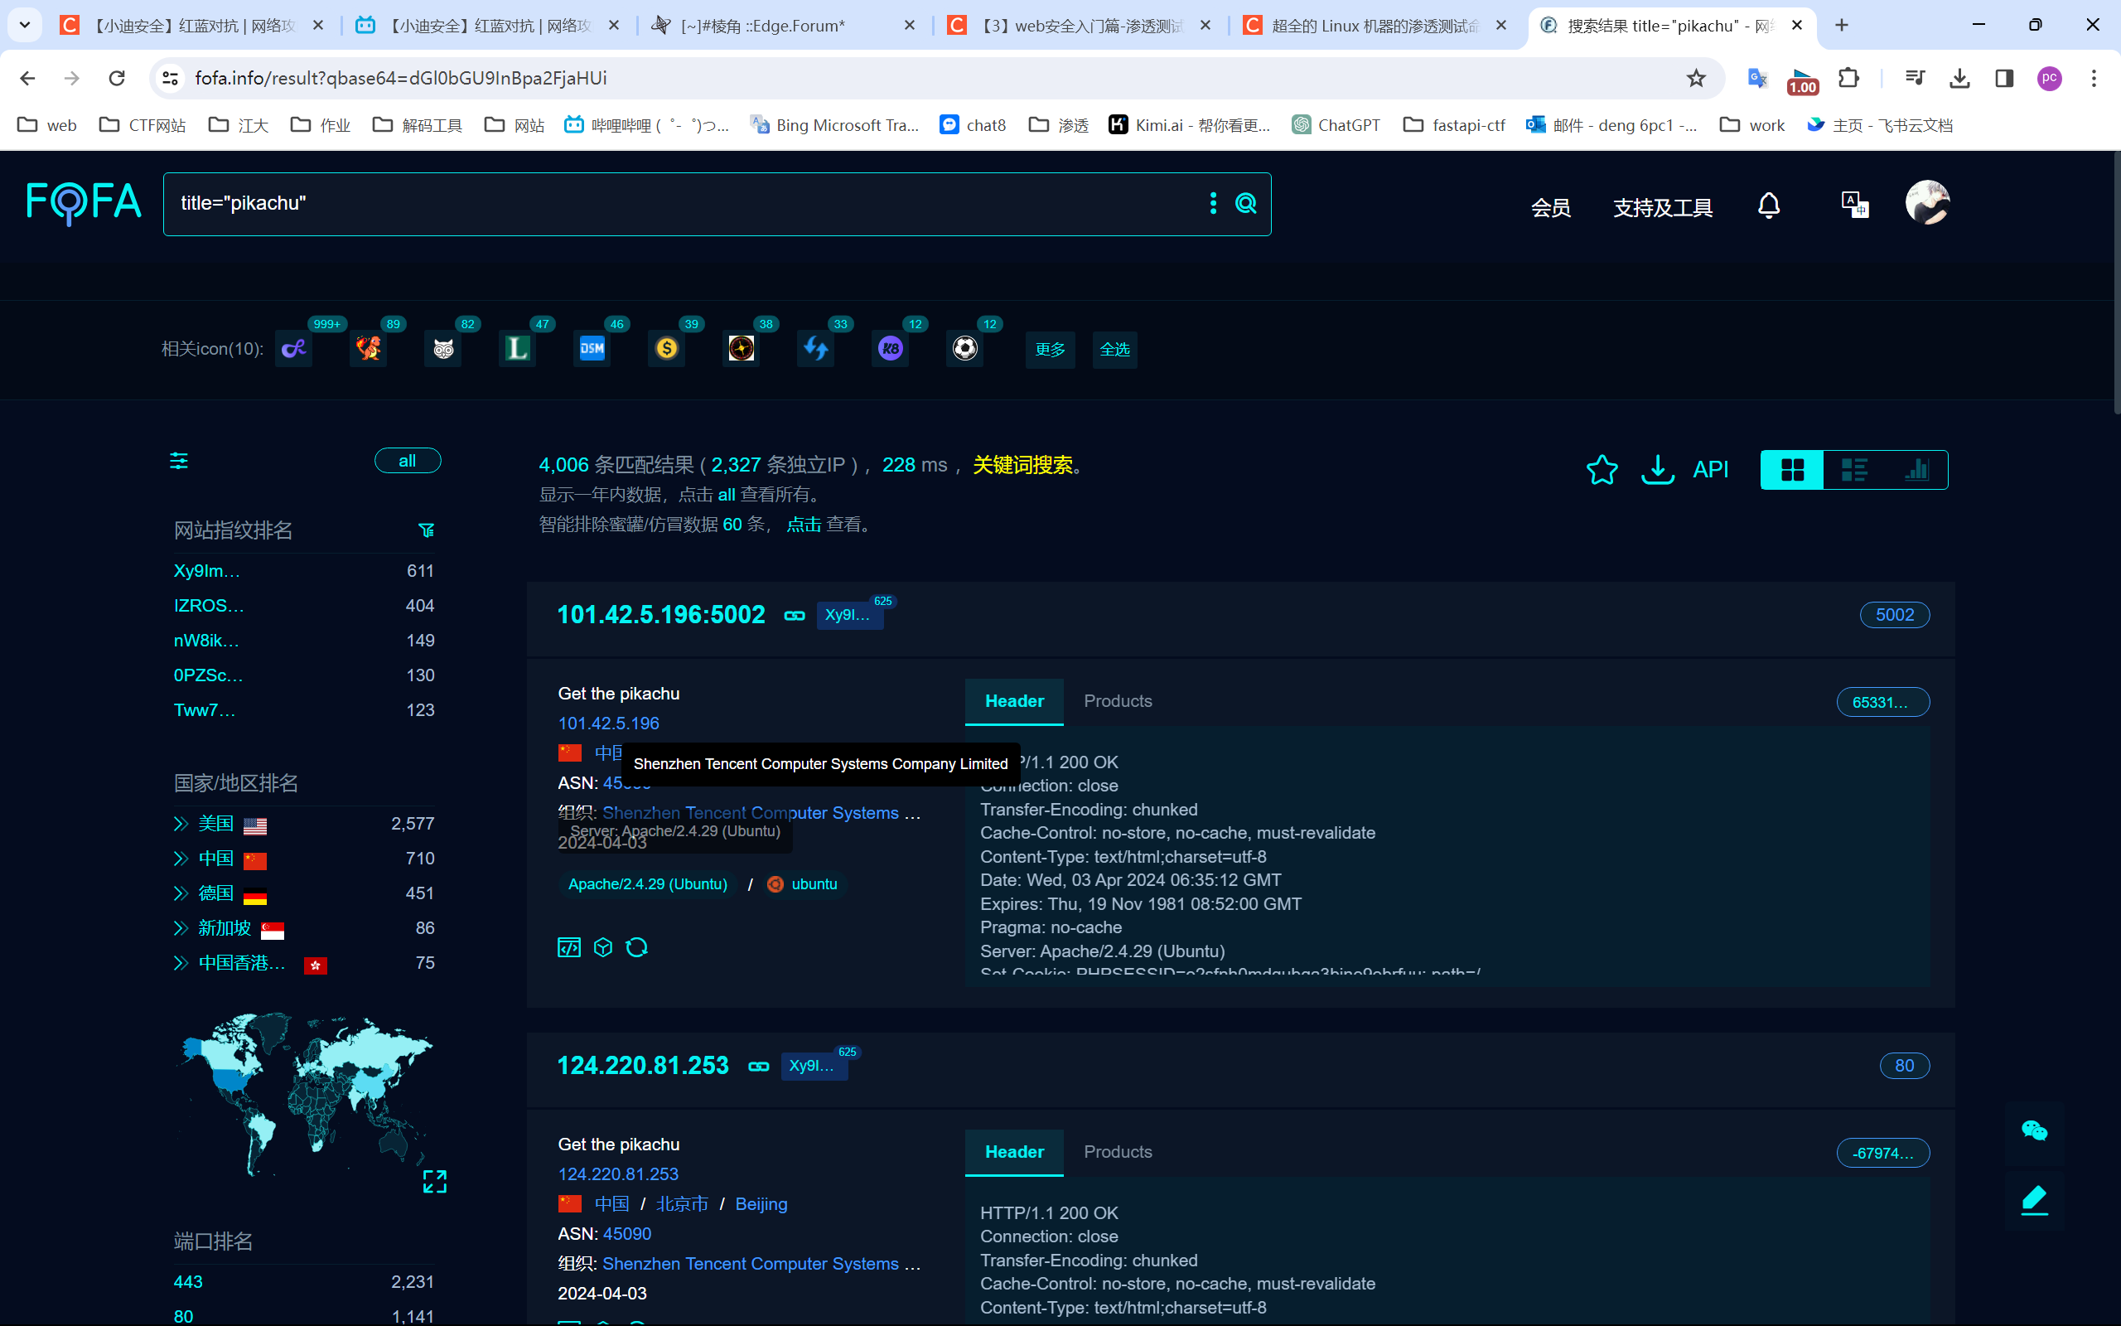The width and height of the screenshot is (2121, 1326).
Task: Select the DSM related icon filter
Action: tap(592, 349)
